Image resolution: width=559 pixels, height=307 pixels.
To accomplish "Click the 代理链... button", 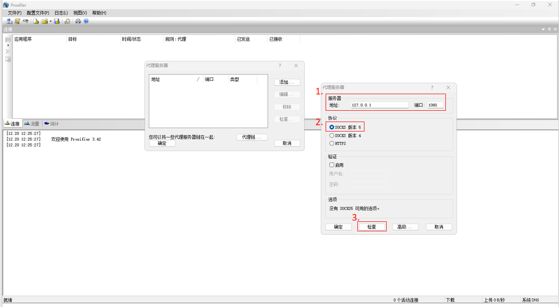I will click(252, 137).
